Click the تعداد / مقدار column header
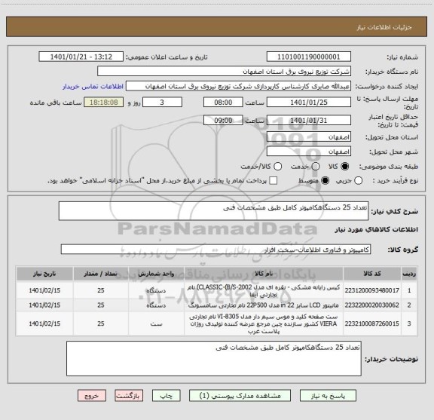434x420 pixels. (x=101, y=274)
